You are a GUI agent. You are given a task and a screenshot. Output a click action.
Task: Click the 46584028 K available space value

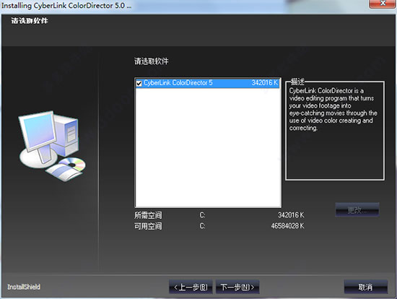coord(287,226)
